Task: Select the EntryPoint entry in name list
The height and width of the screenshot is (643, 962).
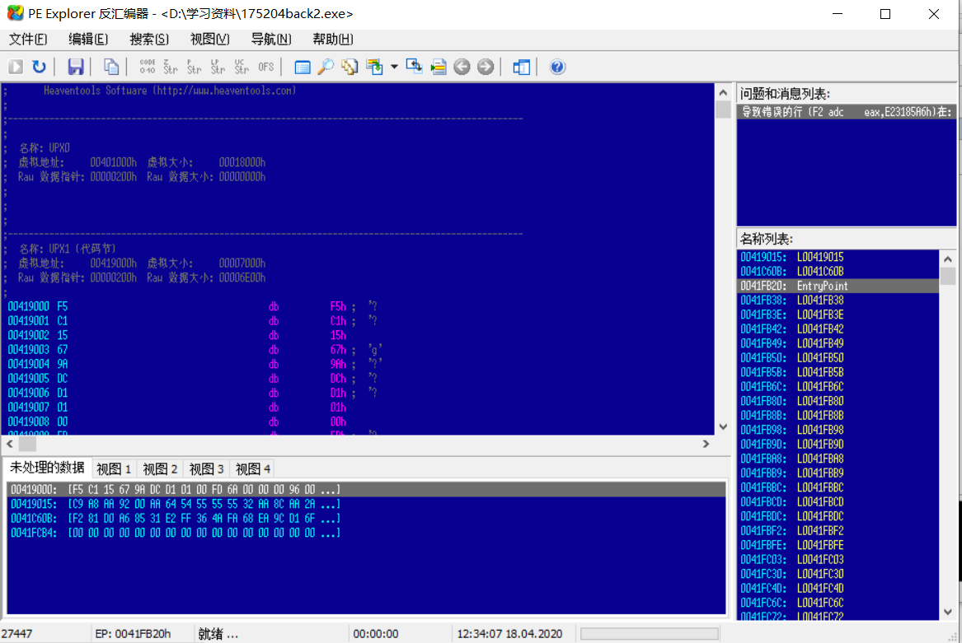Action: point(838,286)
